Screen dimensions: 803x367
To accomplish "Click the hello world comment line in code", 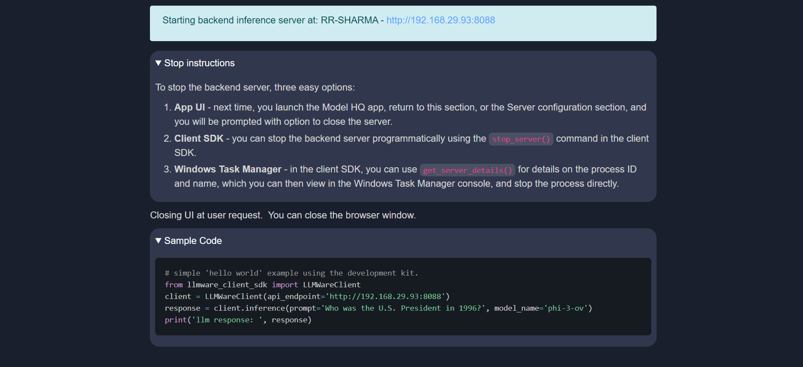I will coord(291,273).
